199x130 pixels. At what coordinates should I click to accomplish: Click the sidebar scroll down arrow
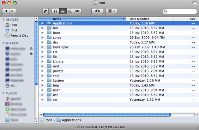point(36,122)
